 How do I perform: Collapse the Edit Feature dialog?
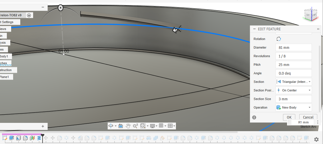(254, 29)
